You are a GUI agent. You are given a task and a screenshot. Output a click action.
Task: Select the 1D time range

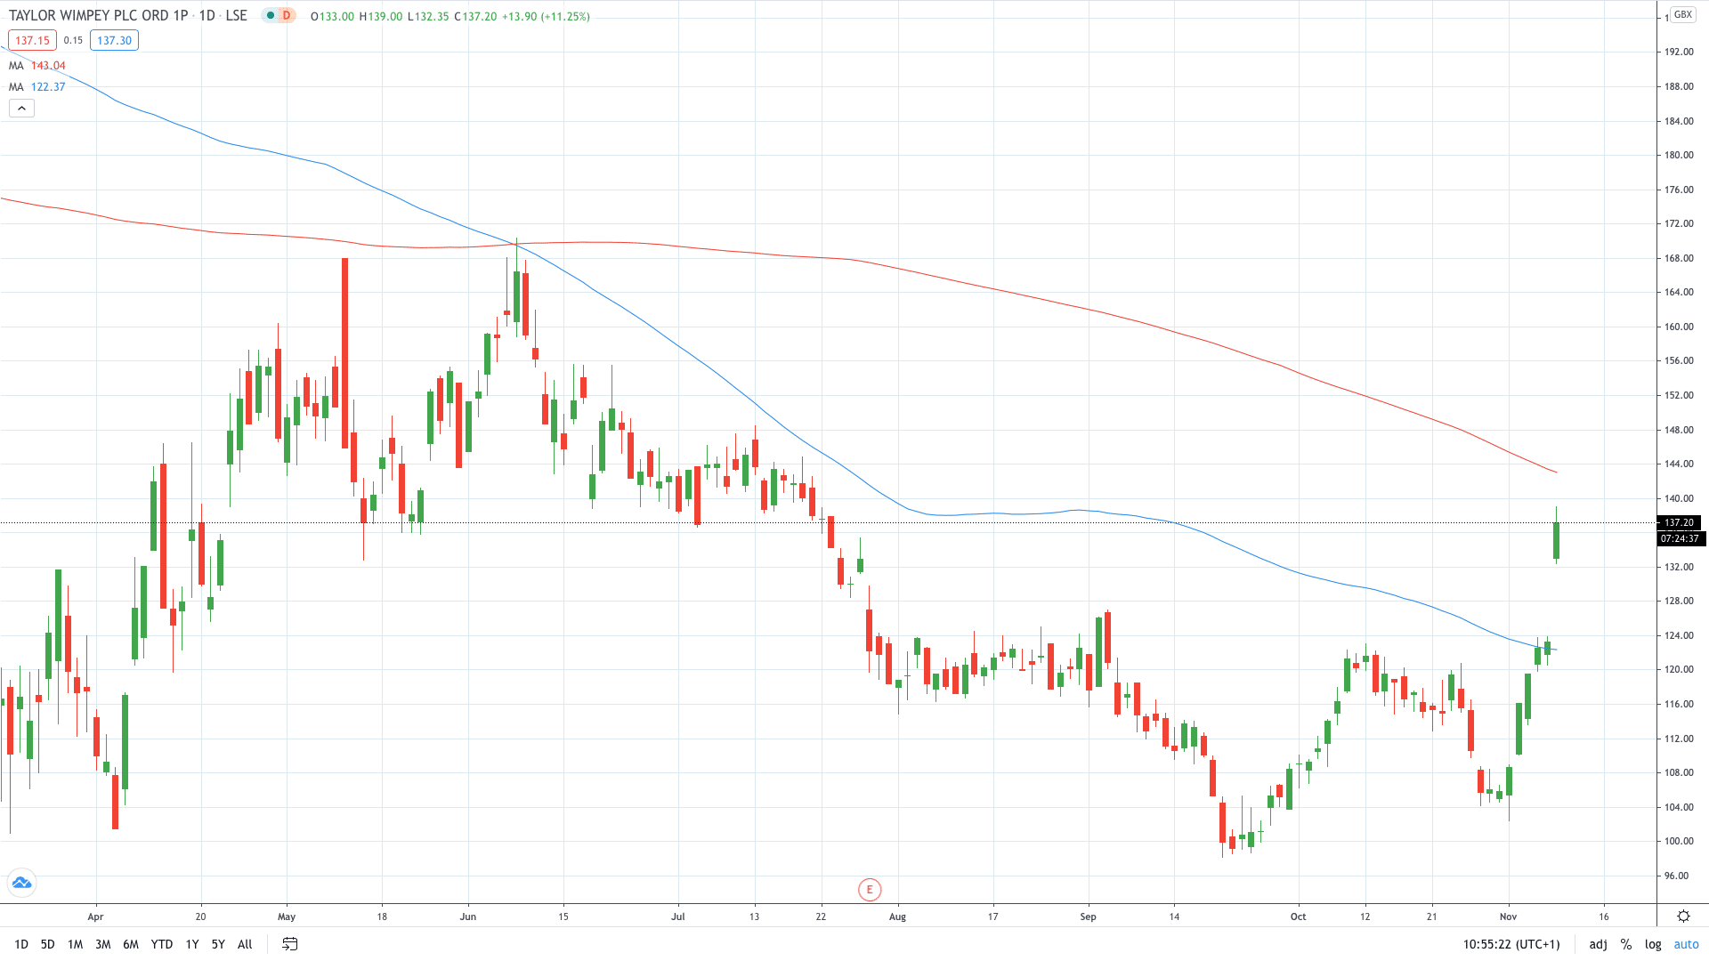click(x=21, y=944)
